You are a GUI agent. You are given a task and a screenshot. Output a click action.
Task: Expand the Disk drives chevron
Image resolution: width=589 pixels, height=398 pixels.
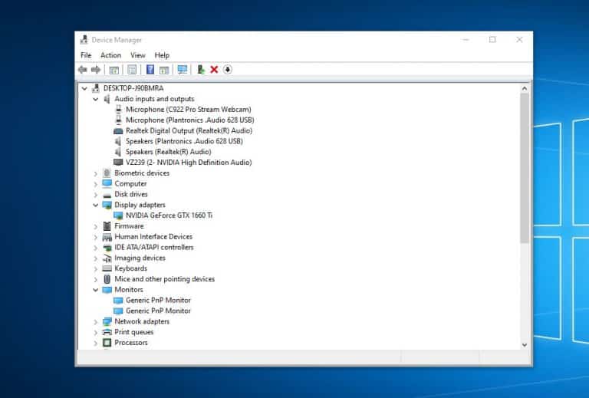tap(95, 195)
